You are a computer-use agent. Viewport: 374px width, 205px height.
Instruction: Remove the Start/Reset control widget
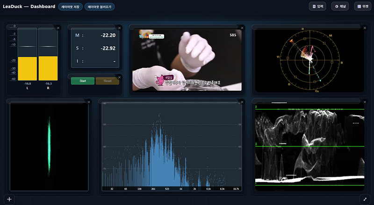pos(119,77)
